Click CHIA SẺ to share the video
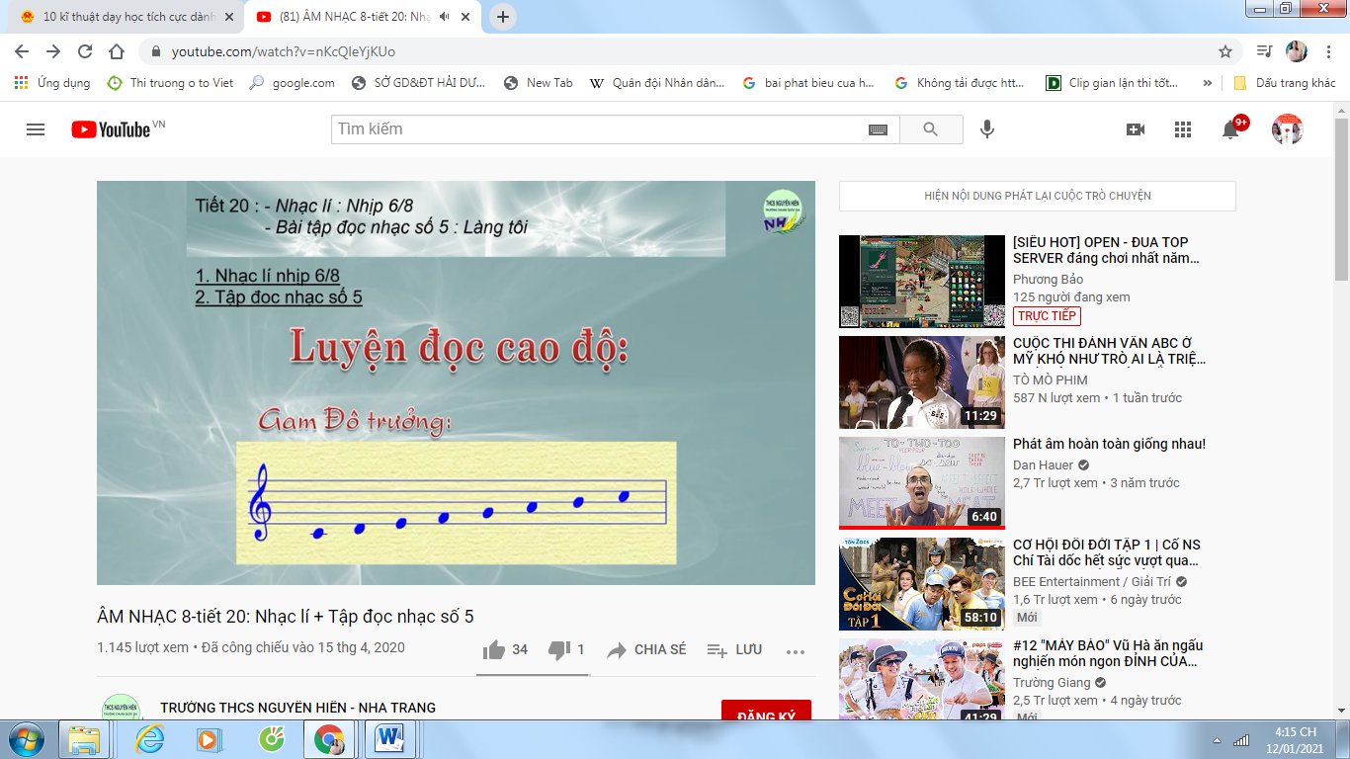Viewport: 1350px width, 759px height. pos(647,649)
